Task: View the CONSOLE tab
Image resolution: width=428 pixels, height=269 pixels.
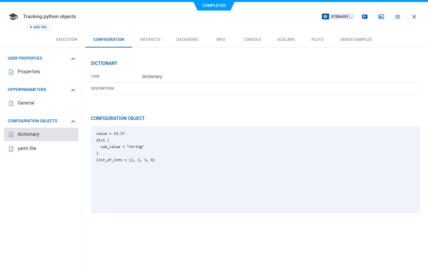Action: click(x=252, y=39)
